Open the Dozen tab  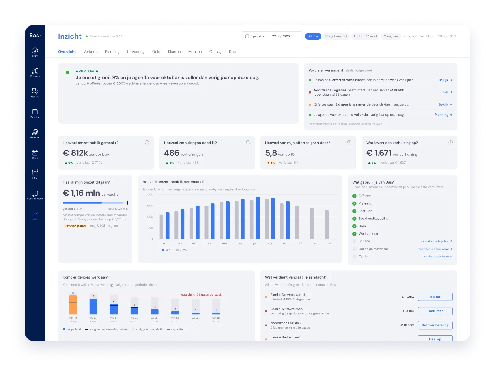[x=234, y=52]
